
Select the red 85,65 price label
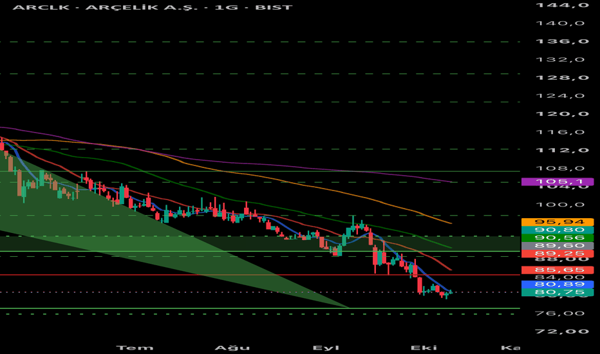(x=558, y=270)
